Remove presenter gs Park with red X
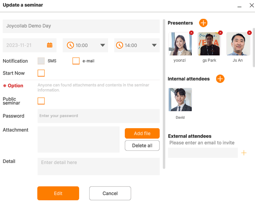This screenshot has height=205, width=255. coord(220,33)
